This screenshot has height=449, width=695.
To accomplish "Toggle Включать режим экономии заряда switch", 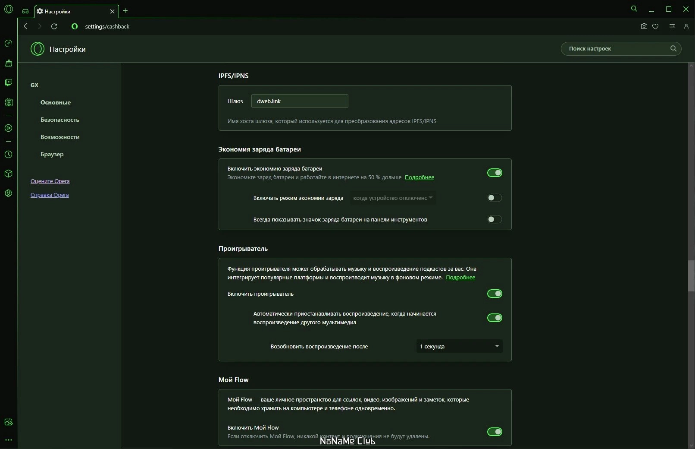I will 495,198.
